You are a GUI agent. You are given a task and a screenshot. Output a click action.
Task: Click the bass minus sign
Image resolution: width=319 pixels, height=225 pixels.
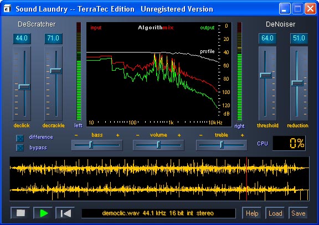click(76, 135)
